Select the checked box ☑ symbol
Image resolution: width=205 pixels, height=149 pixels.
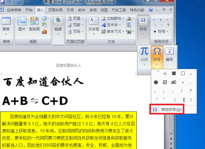click(165, 82)
